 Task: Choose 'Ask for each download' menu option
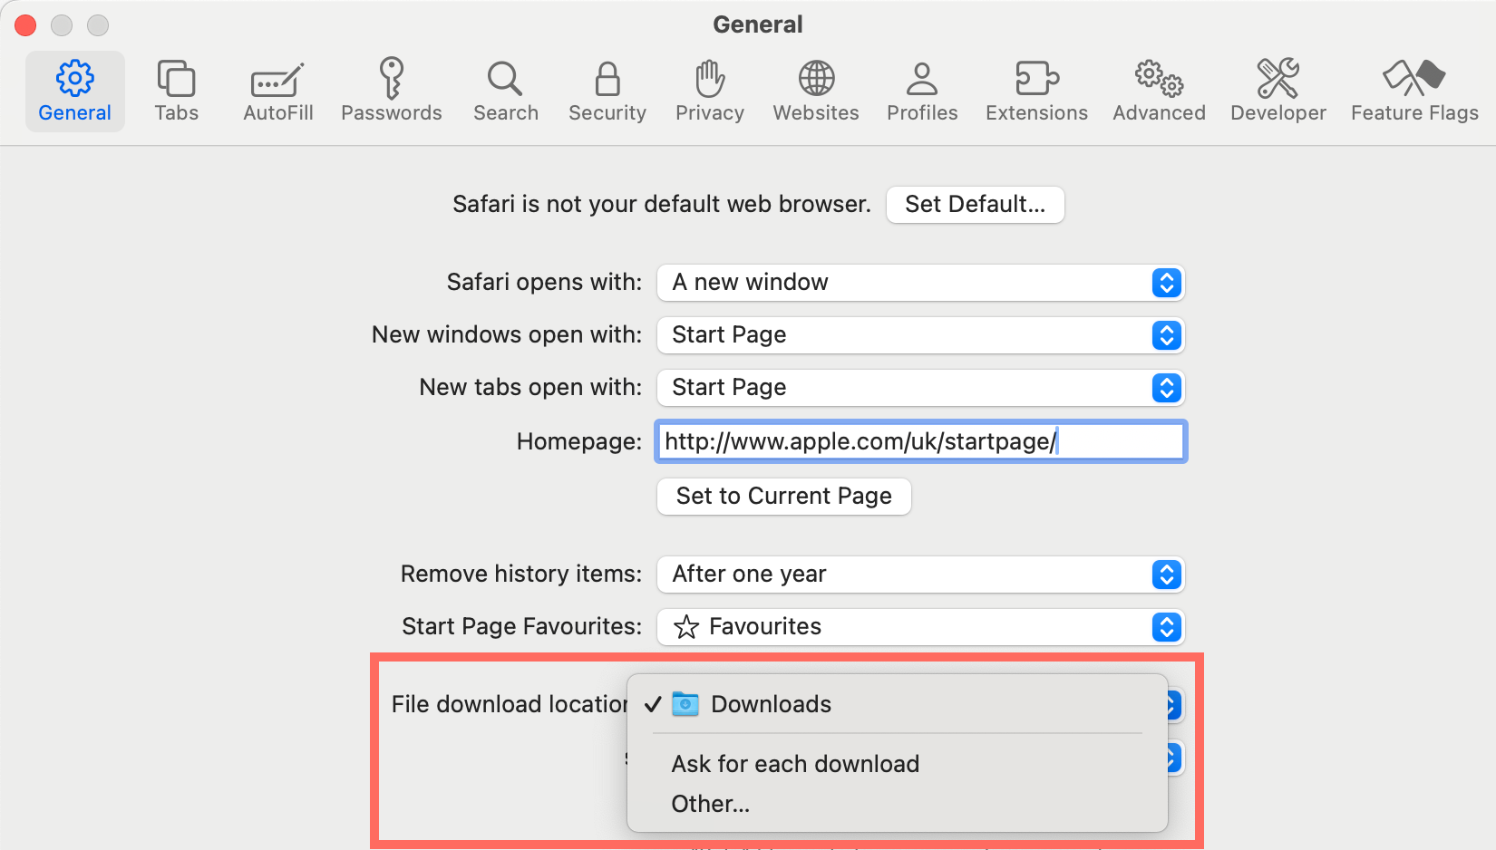tap(795, 764)
